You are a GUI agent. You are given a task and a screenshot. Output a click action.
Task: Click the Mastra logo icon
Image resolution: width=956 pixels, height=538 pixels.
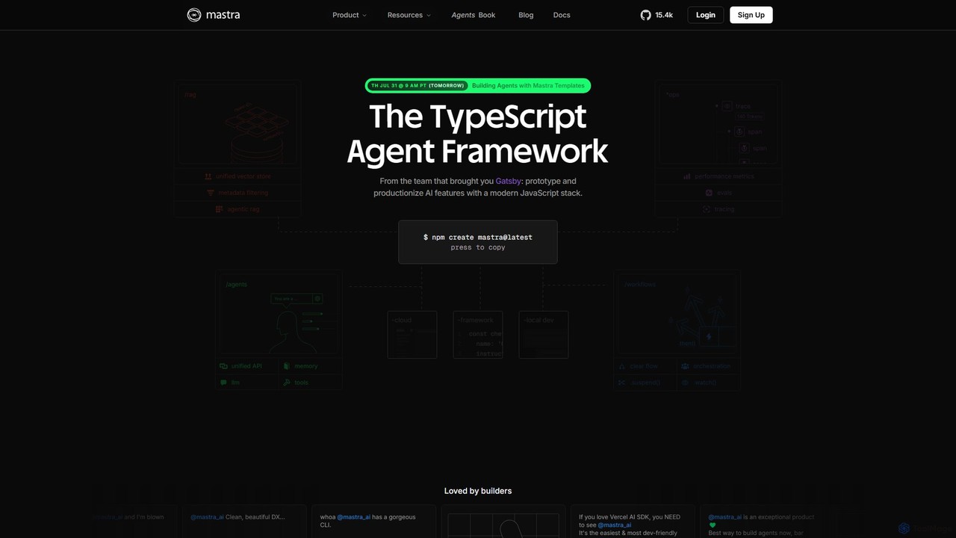pos(194,15)
